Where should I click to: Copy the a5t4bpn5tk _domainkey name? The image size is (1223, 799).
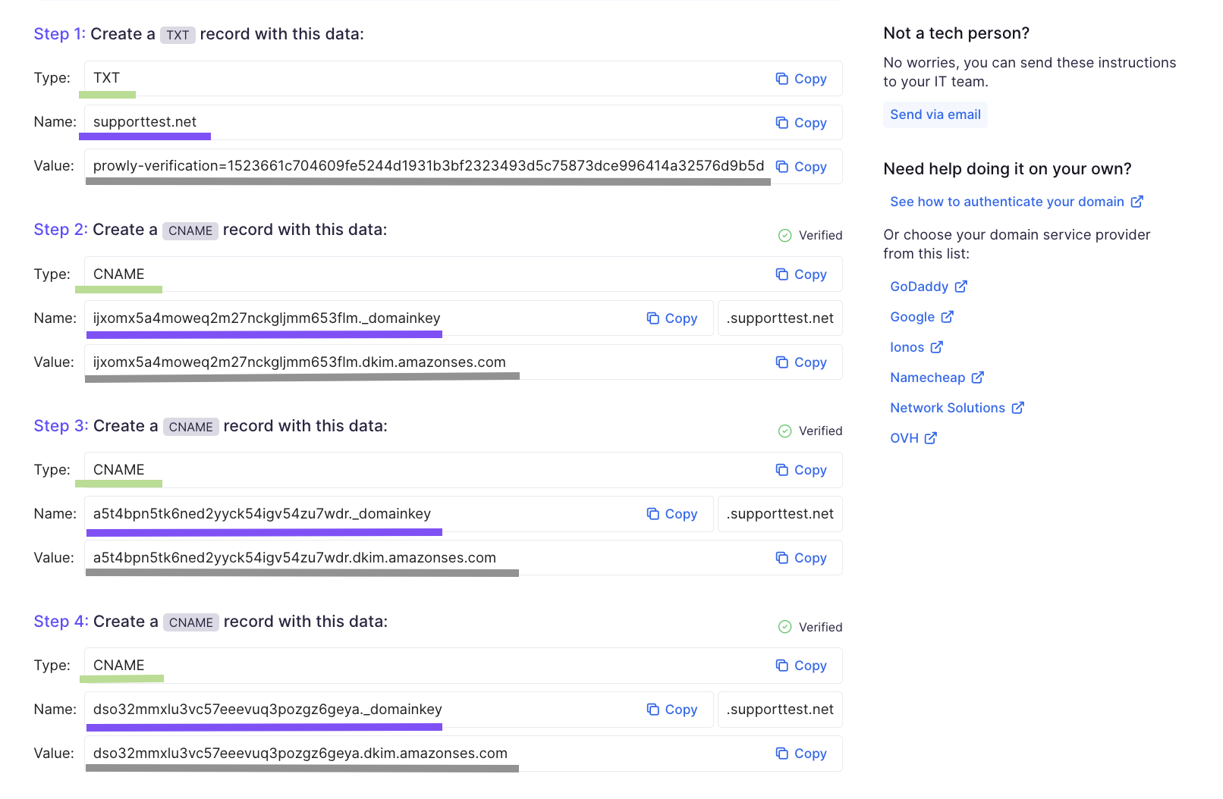671,514
